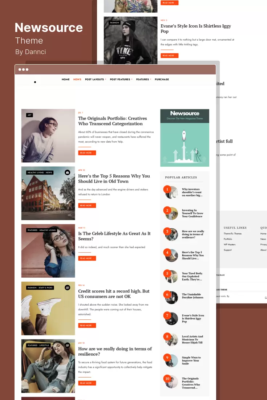Expand the POST FEATURES dropdown menu

coord(121,79)
